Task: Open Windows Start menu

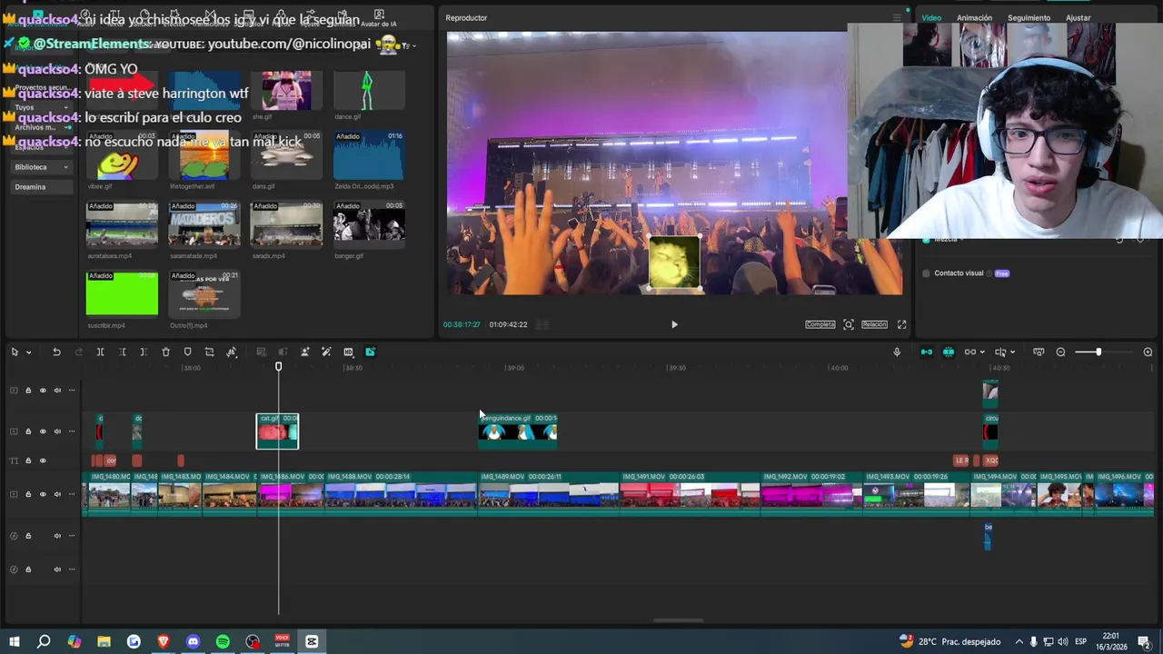Action: [15, 642]
